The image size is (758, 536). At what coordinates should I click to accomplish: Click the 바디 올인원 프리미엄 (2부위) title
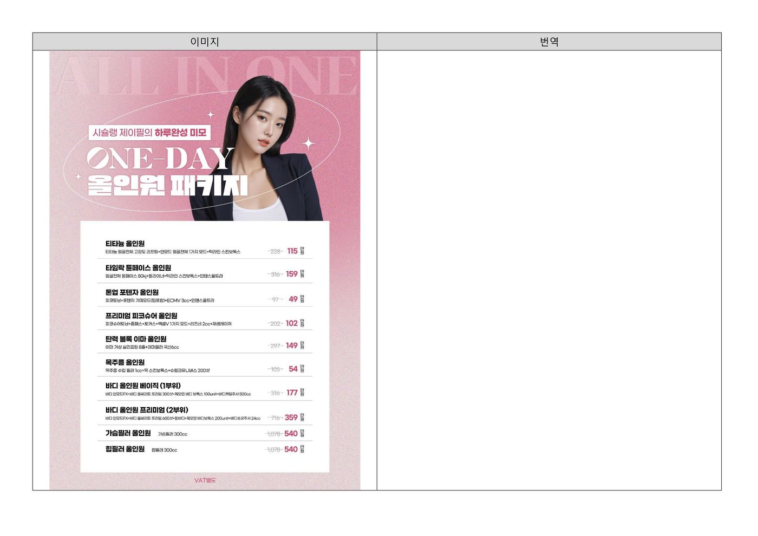tap(147, 410)
